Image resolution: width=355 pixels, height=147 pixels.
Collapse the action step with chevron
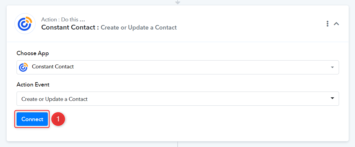(x=336, y=23)
